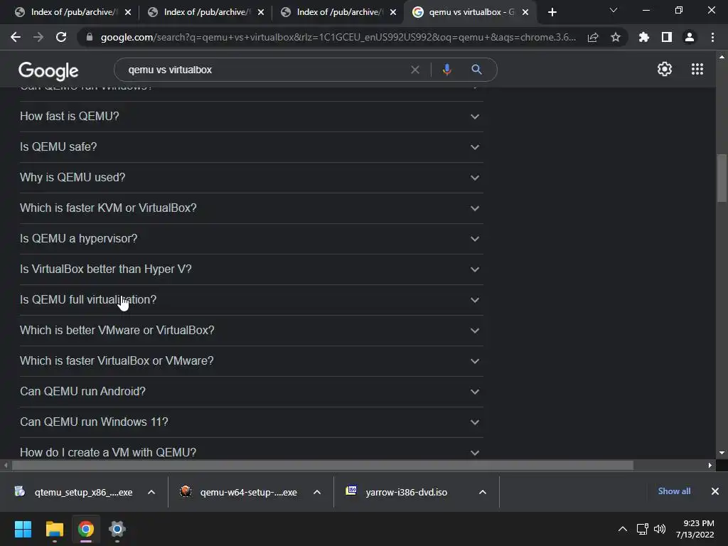This screenshot has height=546, width=728.
Task: Open Settings app in the taskbar
Action: 117,529
